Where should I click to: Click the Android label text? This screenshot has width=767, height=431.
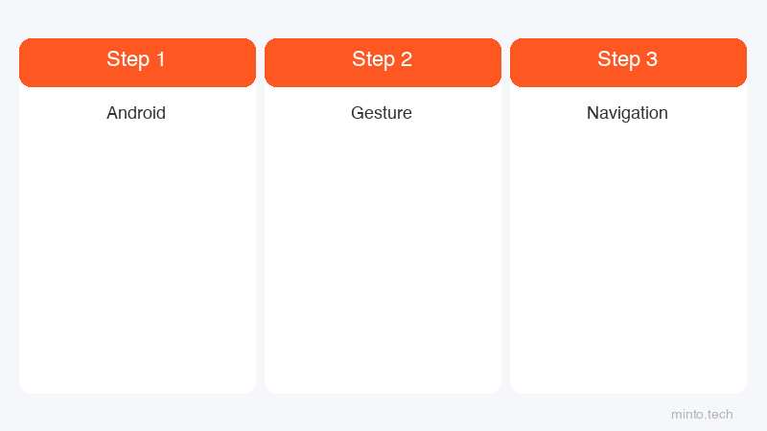pyautogui.click(x=136, y=113)
